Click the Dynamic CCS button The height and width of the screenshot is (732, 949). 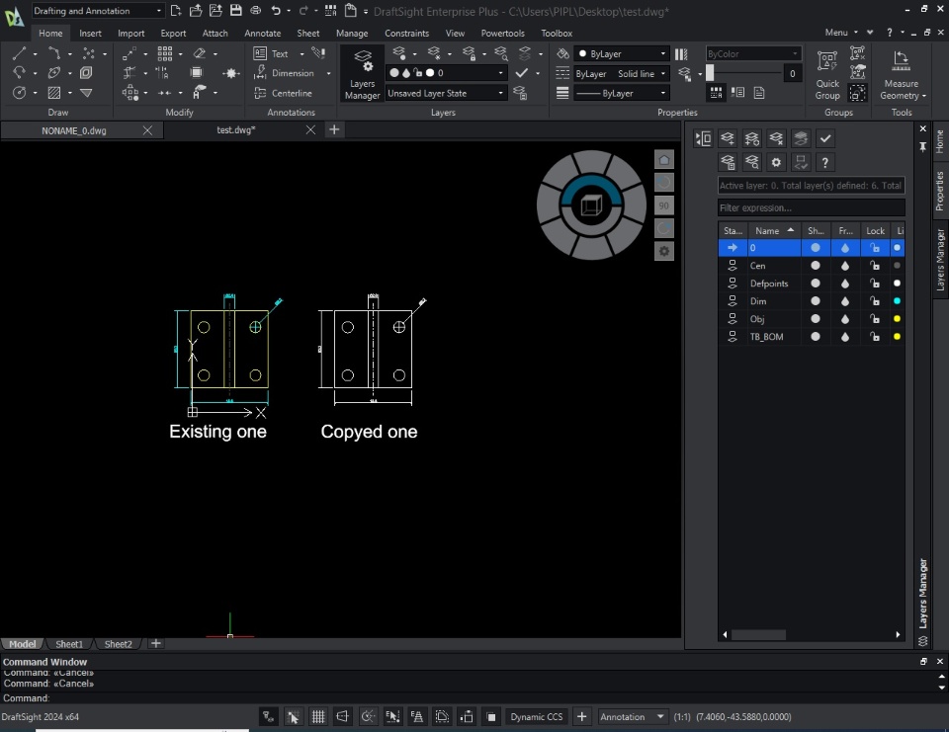(536, 717)
